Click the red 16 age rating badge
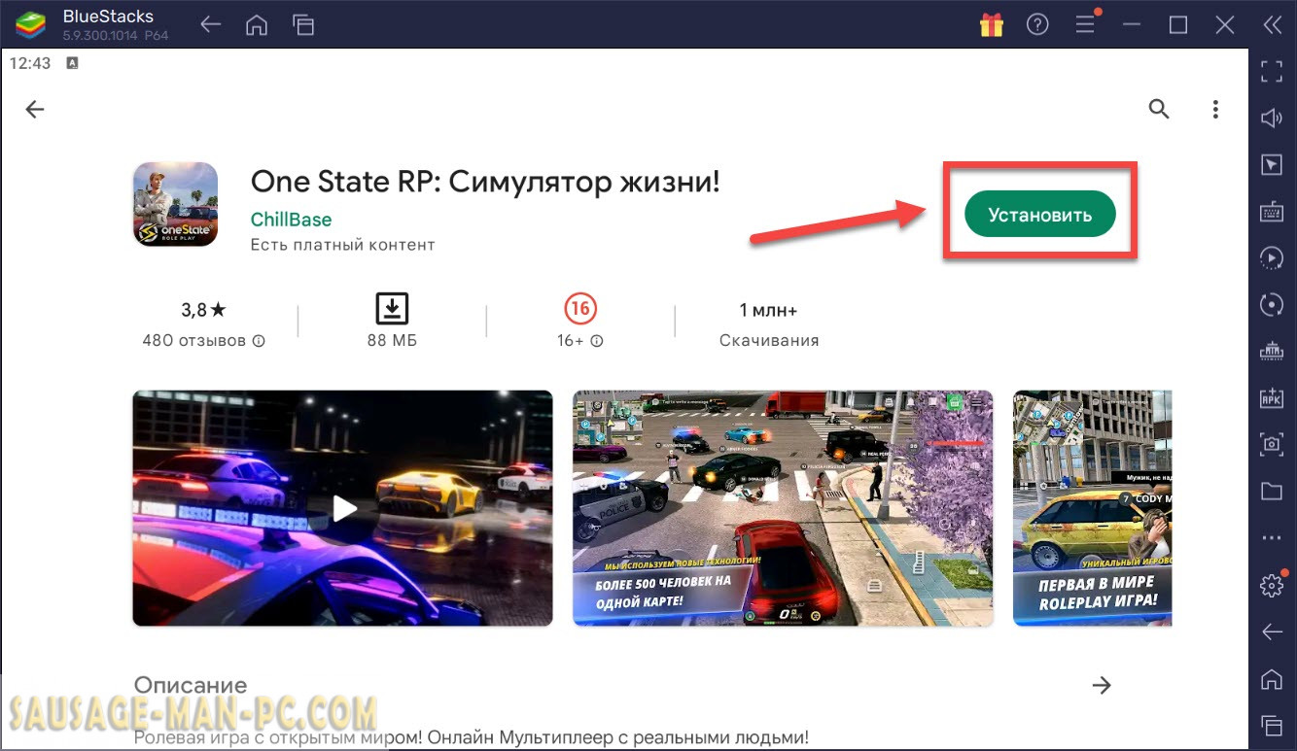The height and width of the screenshot is (751, 1297). (580, 309)
